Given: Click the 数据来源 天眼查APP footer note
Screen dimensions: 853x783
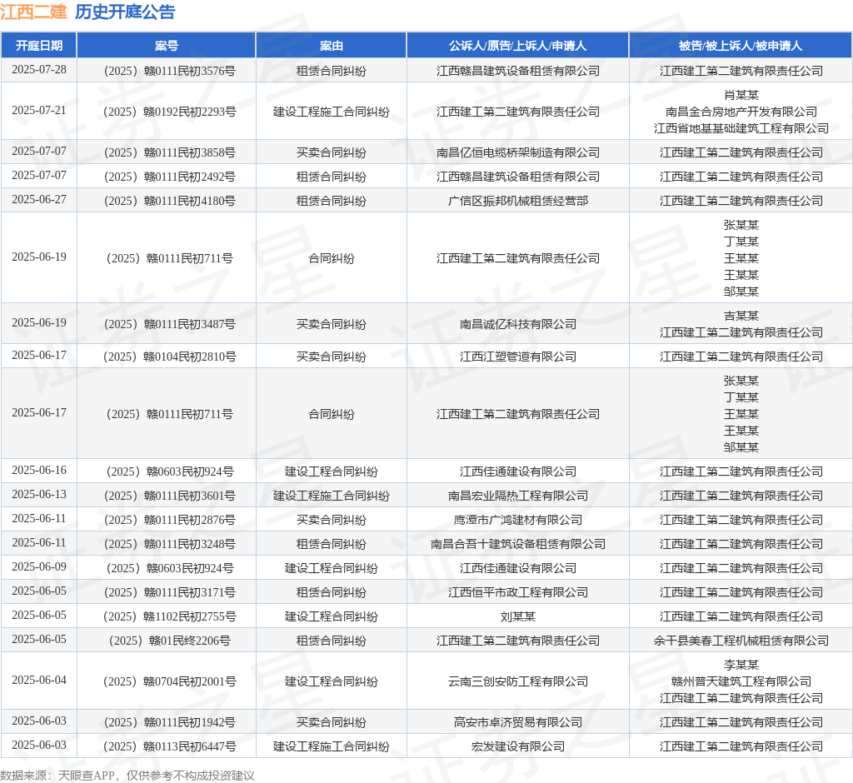Looking at the screenshot, I should pyautogui.click(x=127, y=776).
